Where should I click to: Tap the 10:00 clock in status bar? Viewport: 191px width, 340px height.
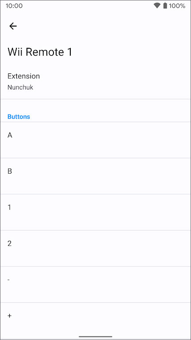(x=14, y=6)
